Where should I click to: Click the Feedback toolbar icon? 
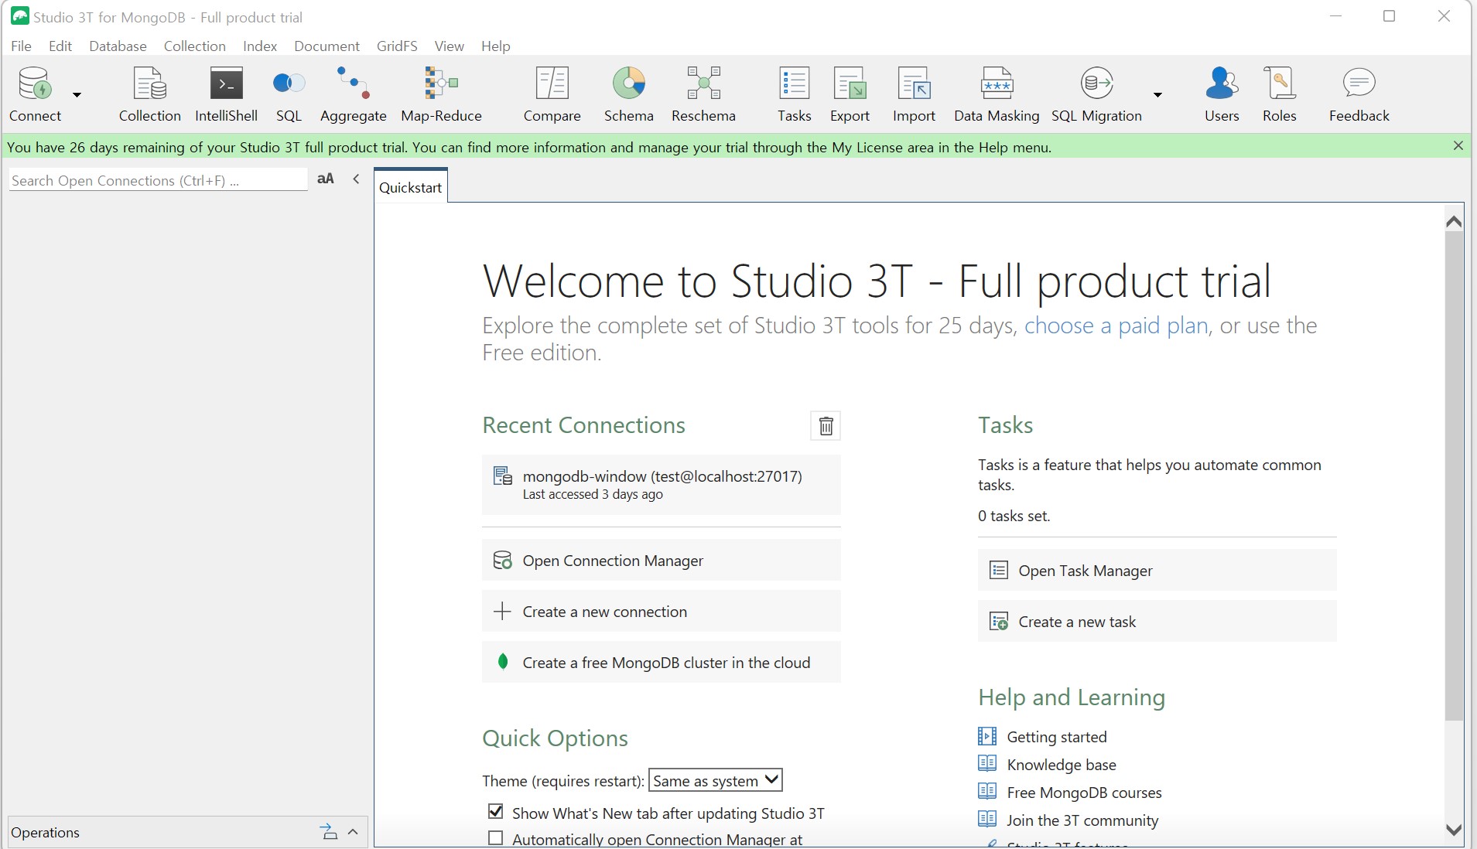click(1359, 94)
